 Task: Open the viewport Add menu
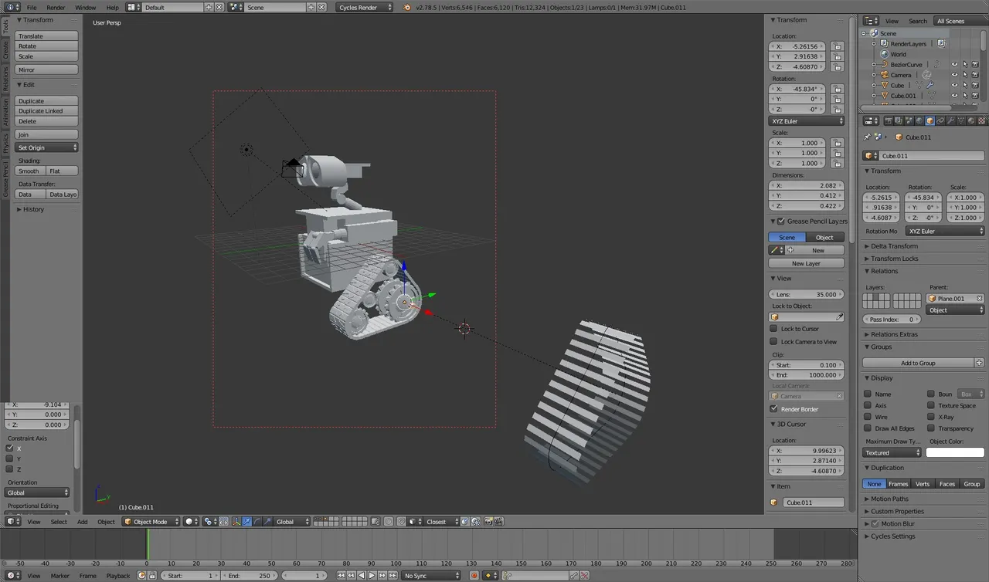[82, 522]
